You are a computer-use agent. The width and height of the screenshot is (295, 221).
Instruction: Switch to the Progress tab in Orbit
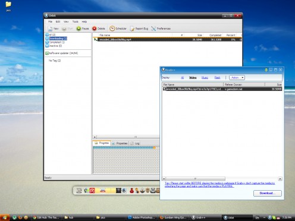[102, 143]
